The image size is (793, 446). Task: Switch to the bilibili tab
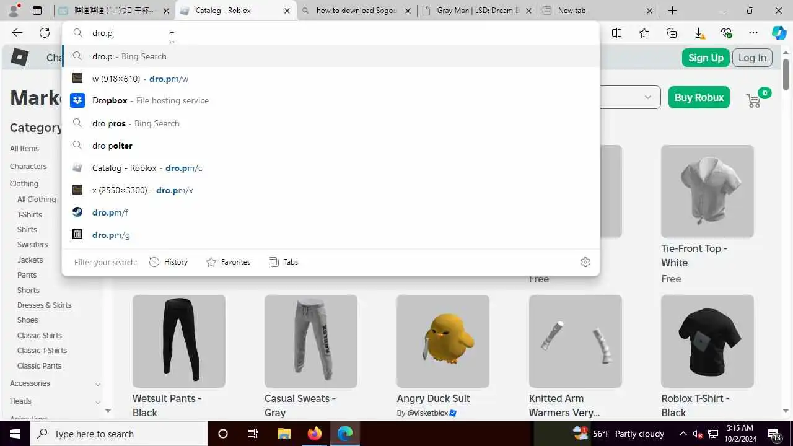(x=114, y=11)
